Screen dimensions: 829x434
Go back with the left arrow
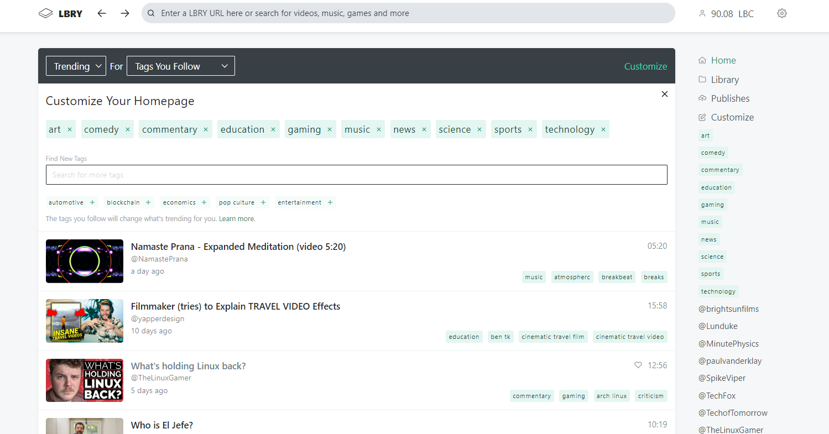(102, 13)
